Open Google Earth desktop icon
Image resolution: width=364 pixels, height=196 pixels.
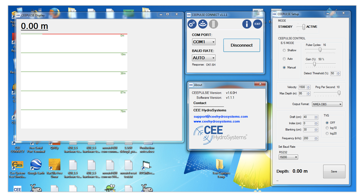click(36, 167)
